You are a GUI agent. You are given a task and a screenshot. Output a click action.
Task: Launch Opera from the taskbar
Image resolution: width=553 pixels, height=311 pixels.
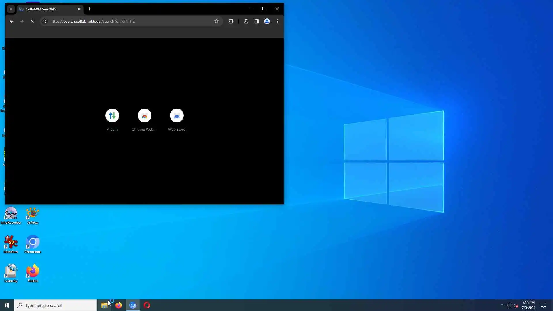click(x=147, y=305)
